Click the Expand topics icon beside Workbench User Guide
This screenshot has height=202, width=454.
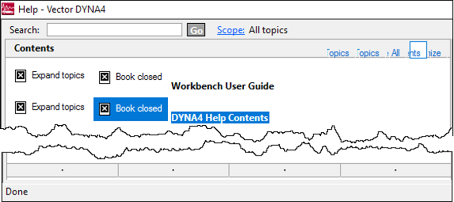[x=20, y=76]
